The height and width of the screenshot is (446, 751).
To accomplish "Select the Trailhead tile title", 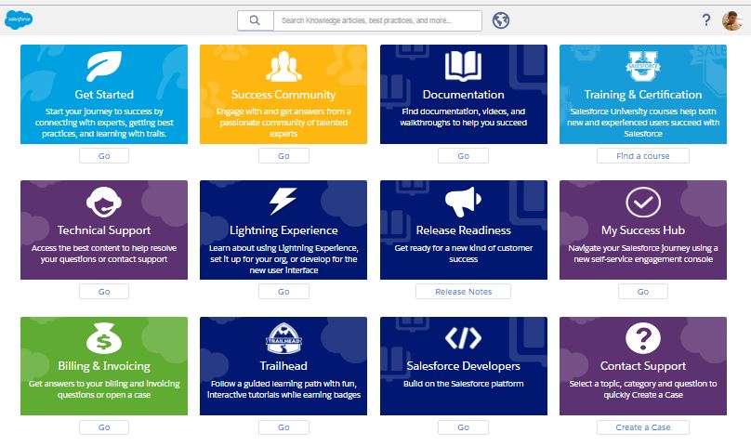I will click(283, 365).
